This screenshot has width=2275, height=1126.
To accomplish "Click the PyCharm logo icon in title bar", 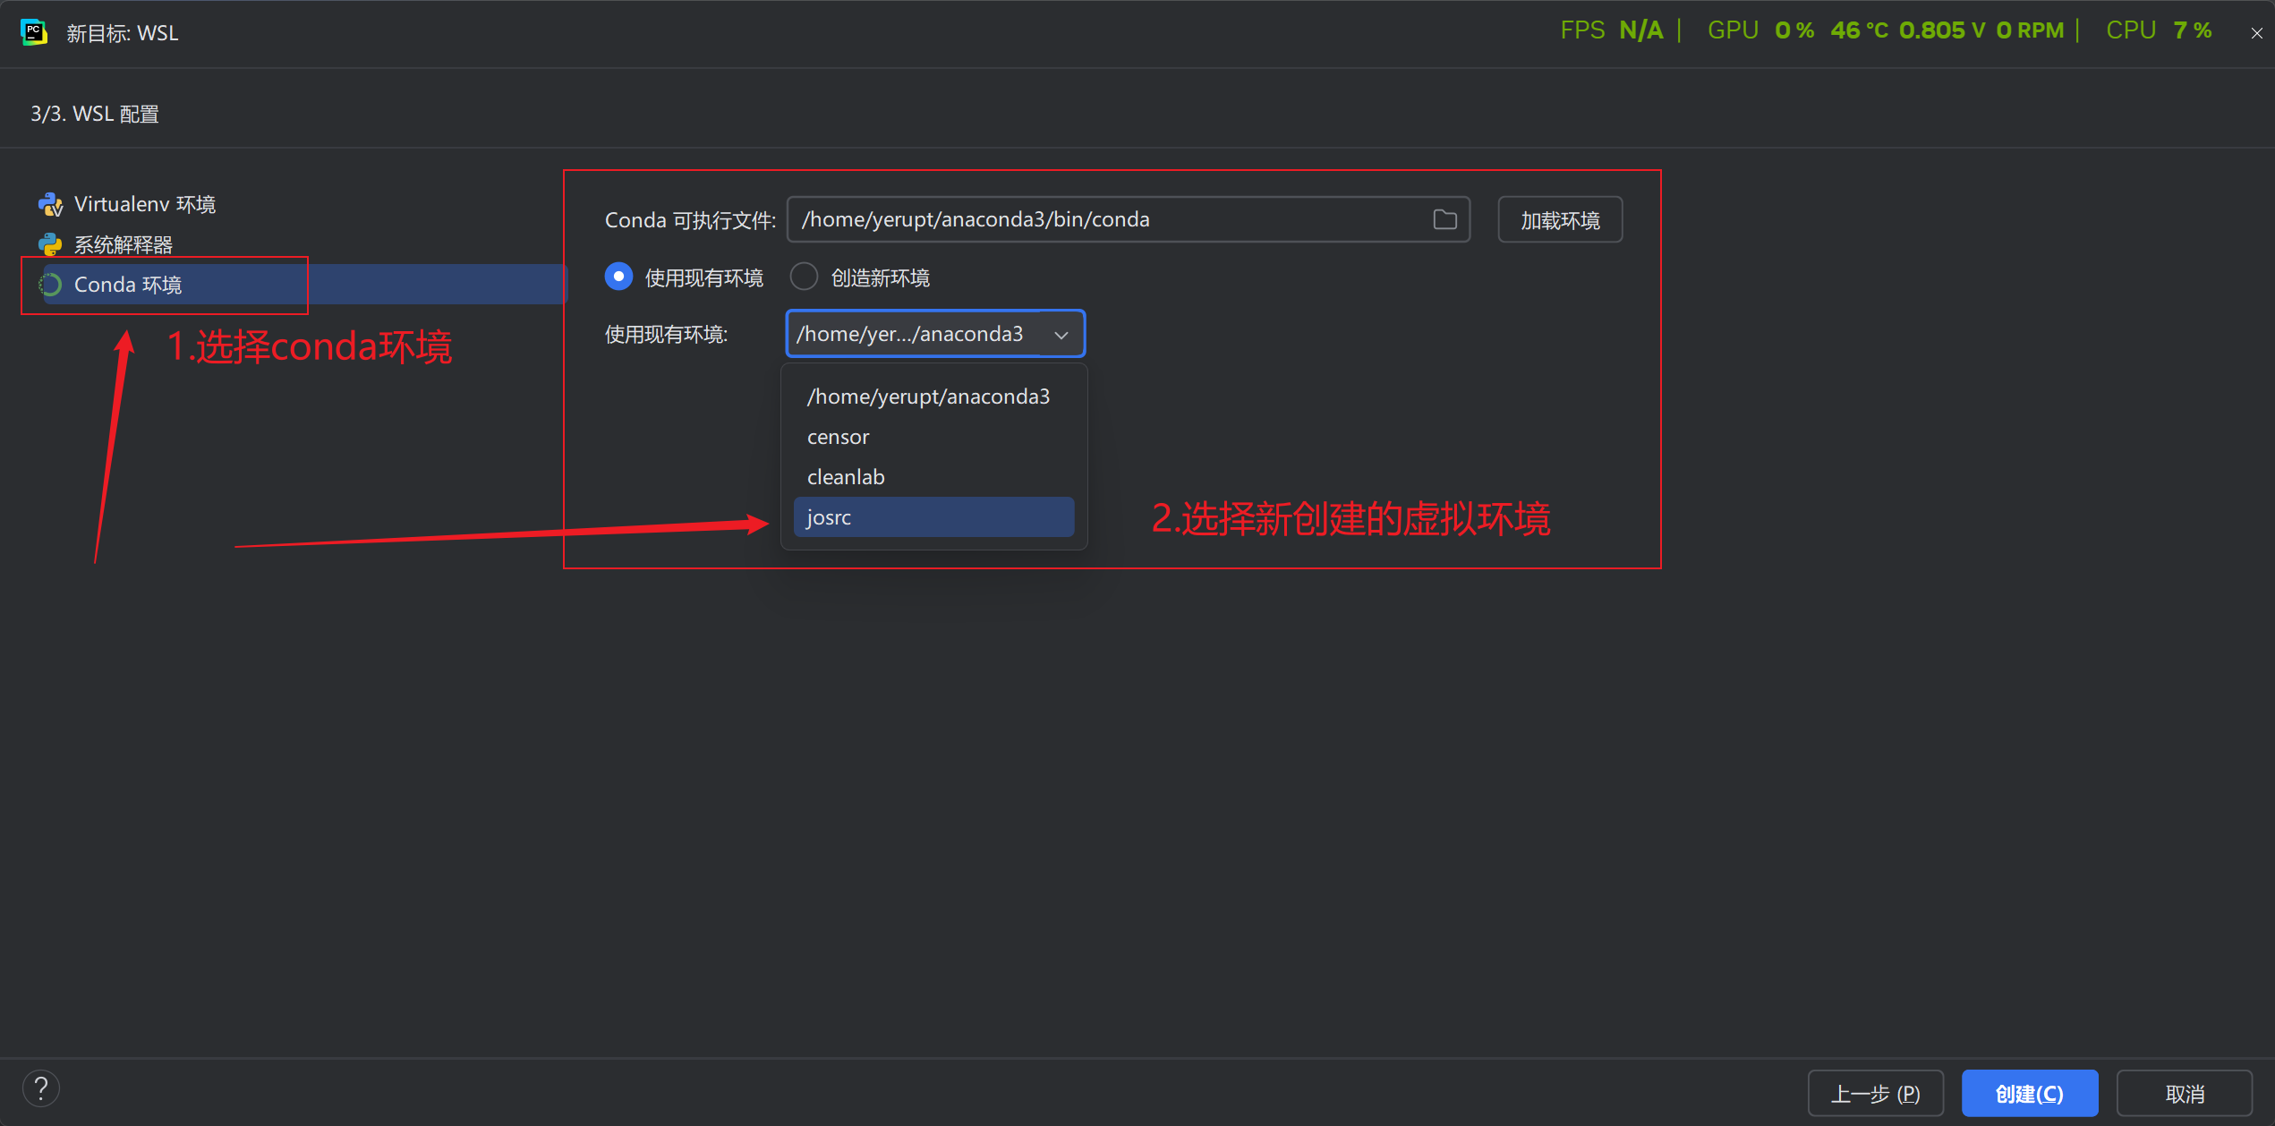I will point(34,32).
